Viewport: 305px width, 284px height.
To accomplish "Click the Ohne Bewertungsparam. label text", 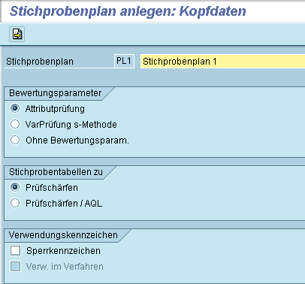I will (x=77, y=140).
